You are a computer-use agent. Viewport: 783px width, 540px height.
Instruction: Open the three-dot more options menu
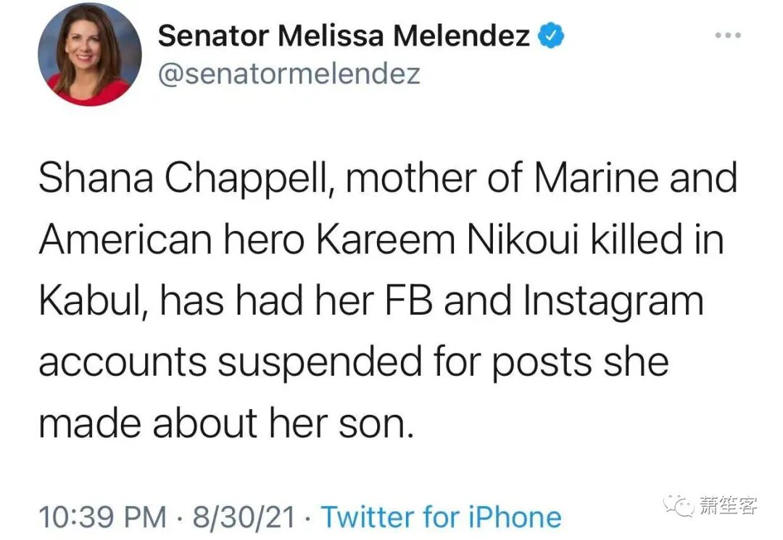[x=728, y=34]
